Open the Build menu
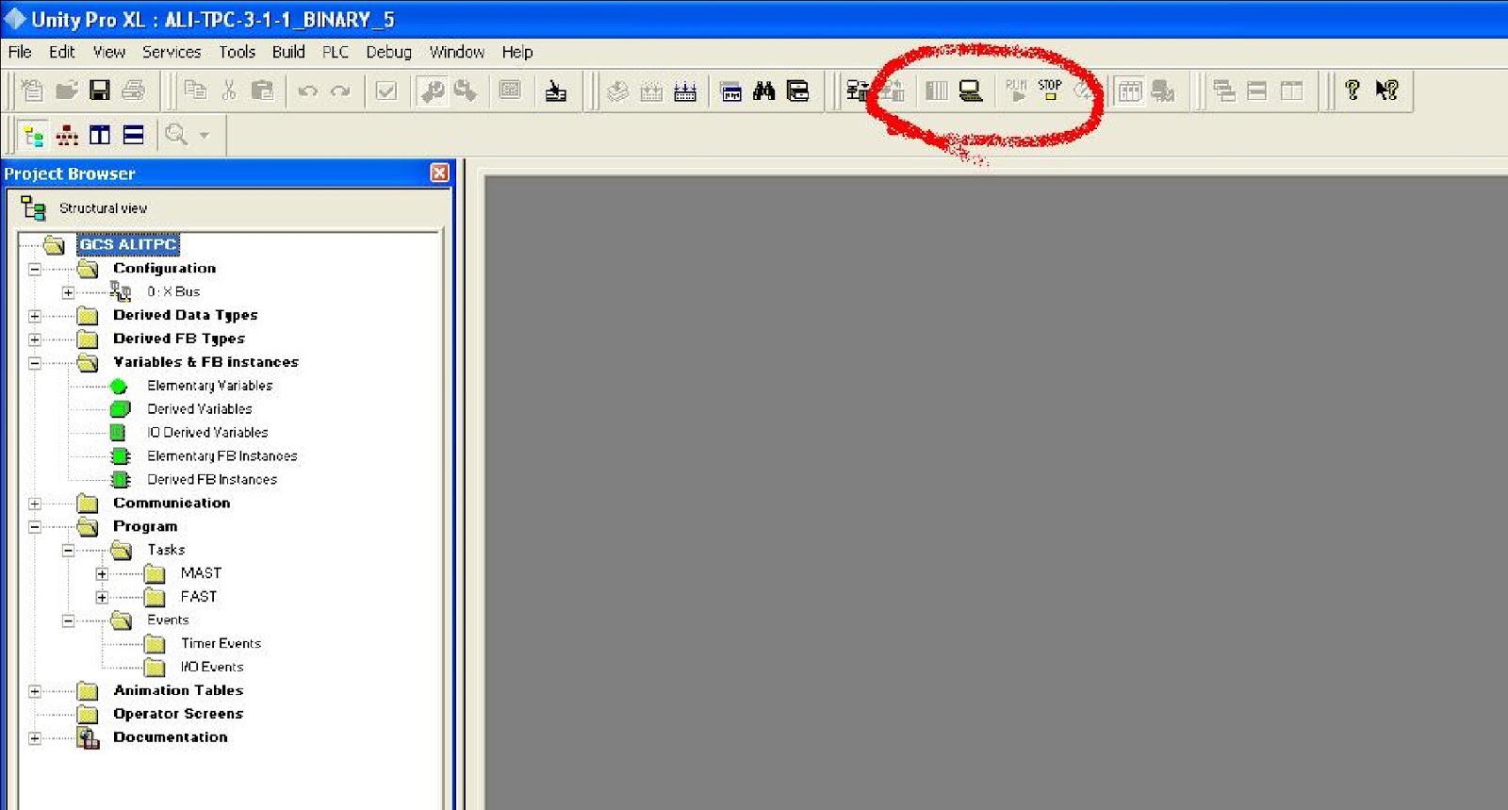 point(288,52)
